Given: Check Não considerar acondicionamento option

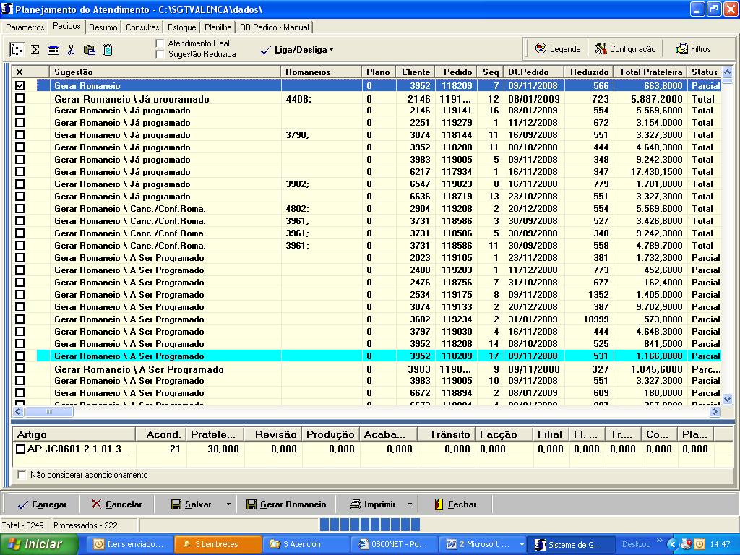Looking at the screenshot, I should pos(22,475).
